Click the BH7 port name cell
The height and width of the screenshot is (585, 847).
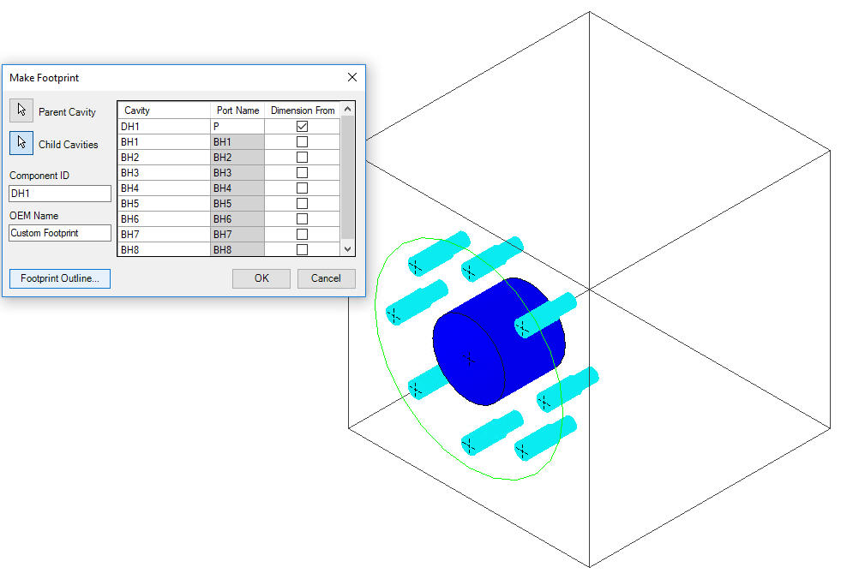237,234
